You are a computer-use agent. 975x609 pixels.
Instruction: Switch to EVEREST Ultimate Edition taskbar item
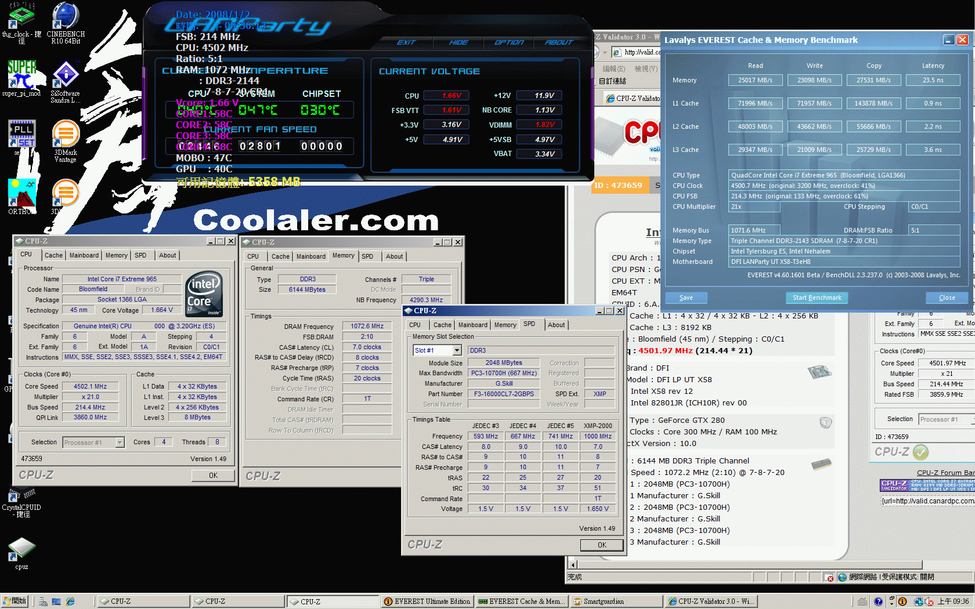427,601
